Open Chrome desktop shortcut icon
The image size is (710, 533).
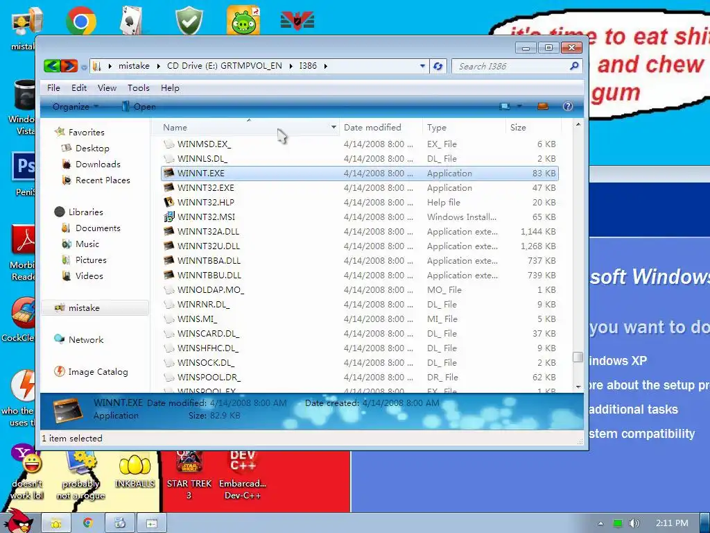point(80,21)
